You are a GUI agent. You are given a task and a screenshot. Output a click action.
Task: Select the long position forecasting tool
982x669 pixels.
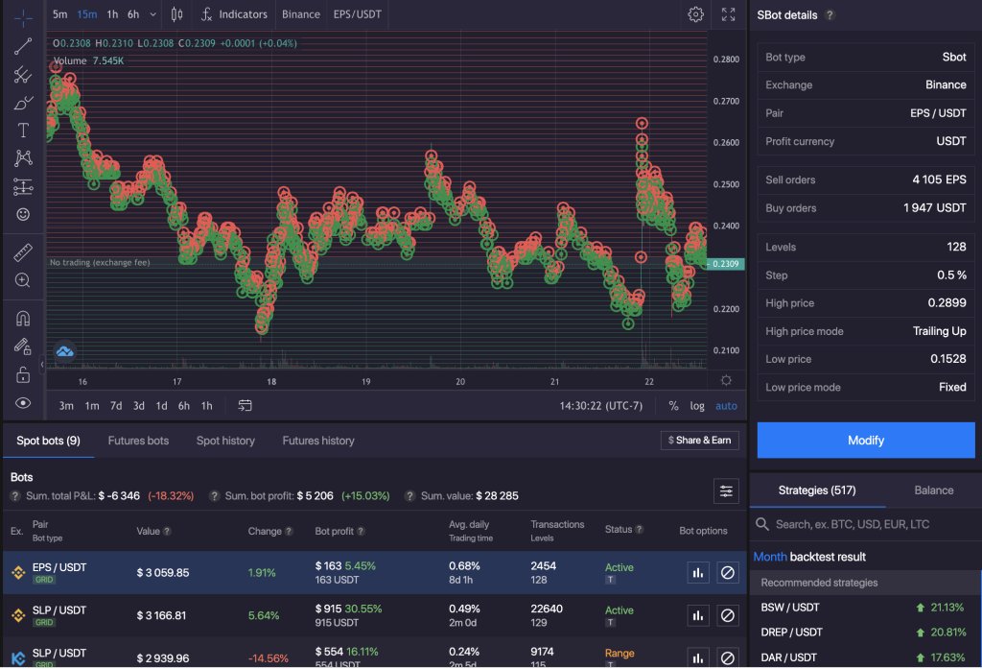(23, 187)
